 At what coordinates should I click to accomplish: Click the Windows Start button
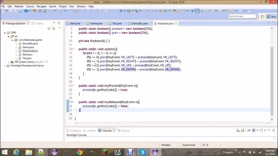click(x=5, y=152)
